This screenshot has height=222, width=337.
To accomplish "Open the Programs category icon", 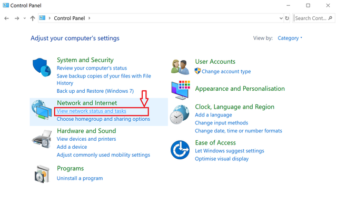I will [x=42, y=173].
